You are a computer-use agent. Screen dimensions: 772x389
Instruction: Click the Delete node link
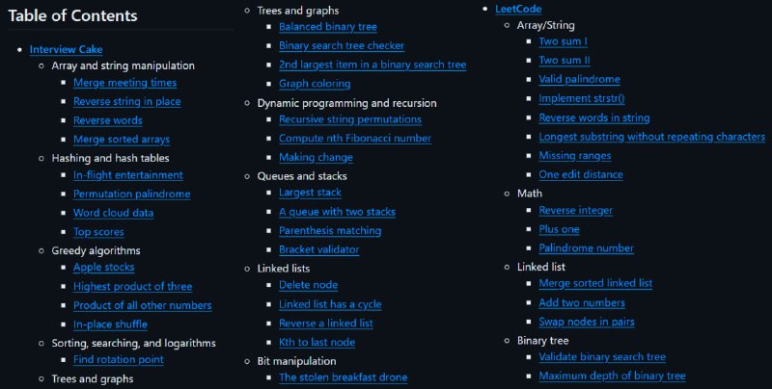pyautogui.click(x=308, y=285)
